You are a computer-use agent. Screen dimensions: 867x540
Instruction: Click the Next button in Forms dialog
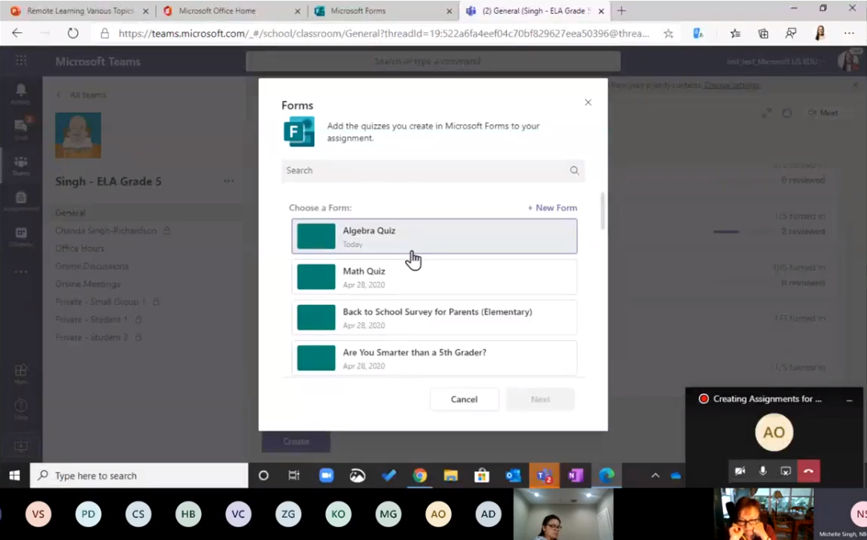(x=540, y=400)
